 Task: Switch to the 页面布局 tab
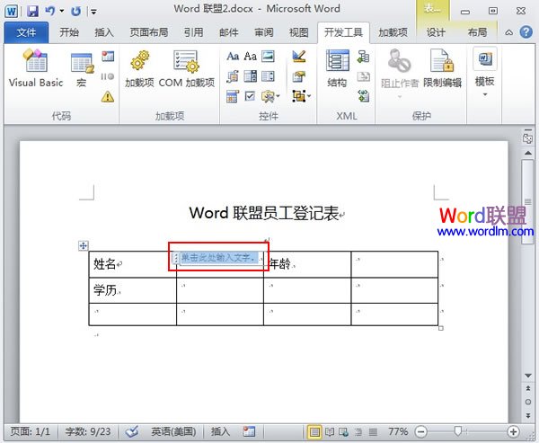pos(149,32)
